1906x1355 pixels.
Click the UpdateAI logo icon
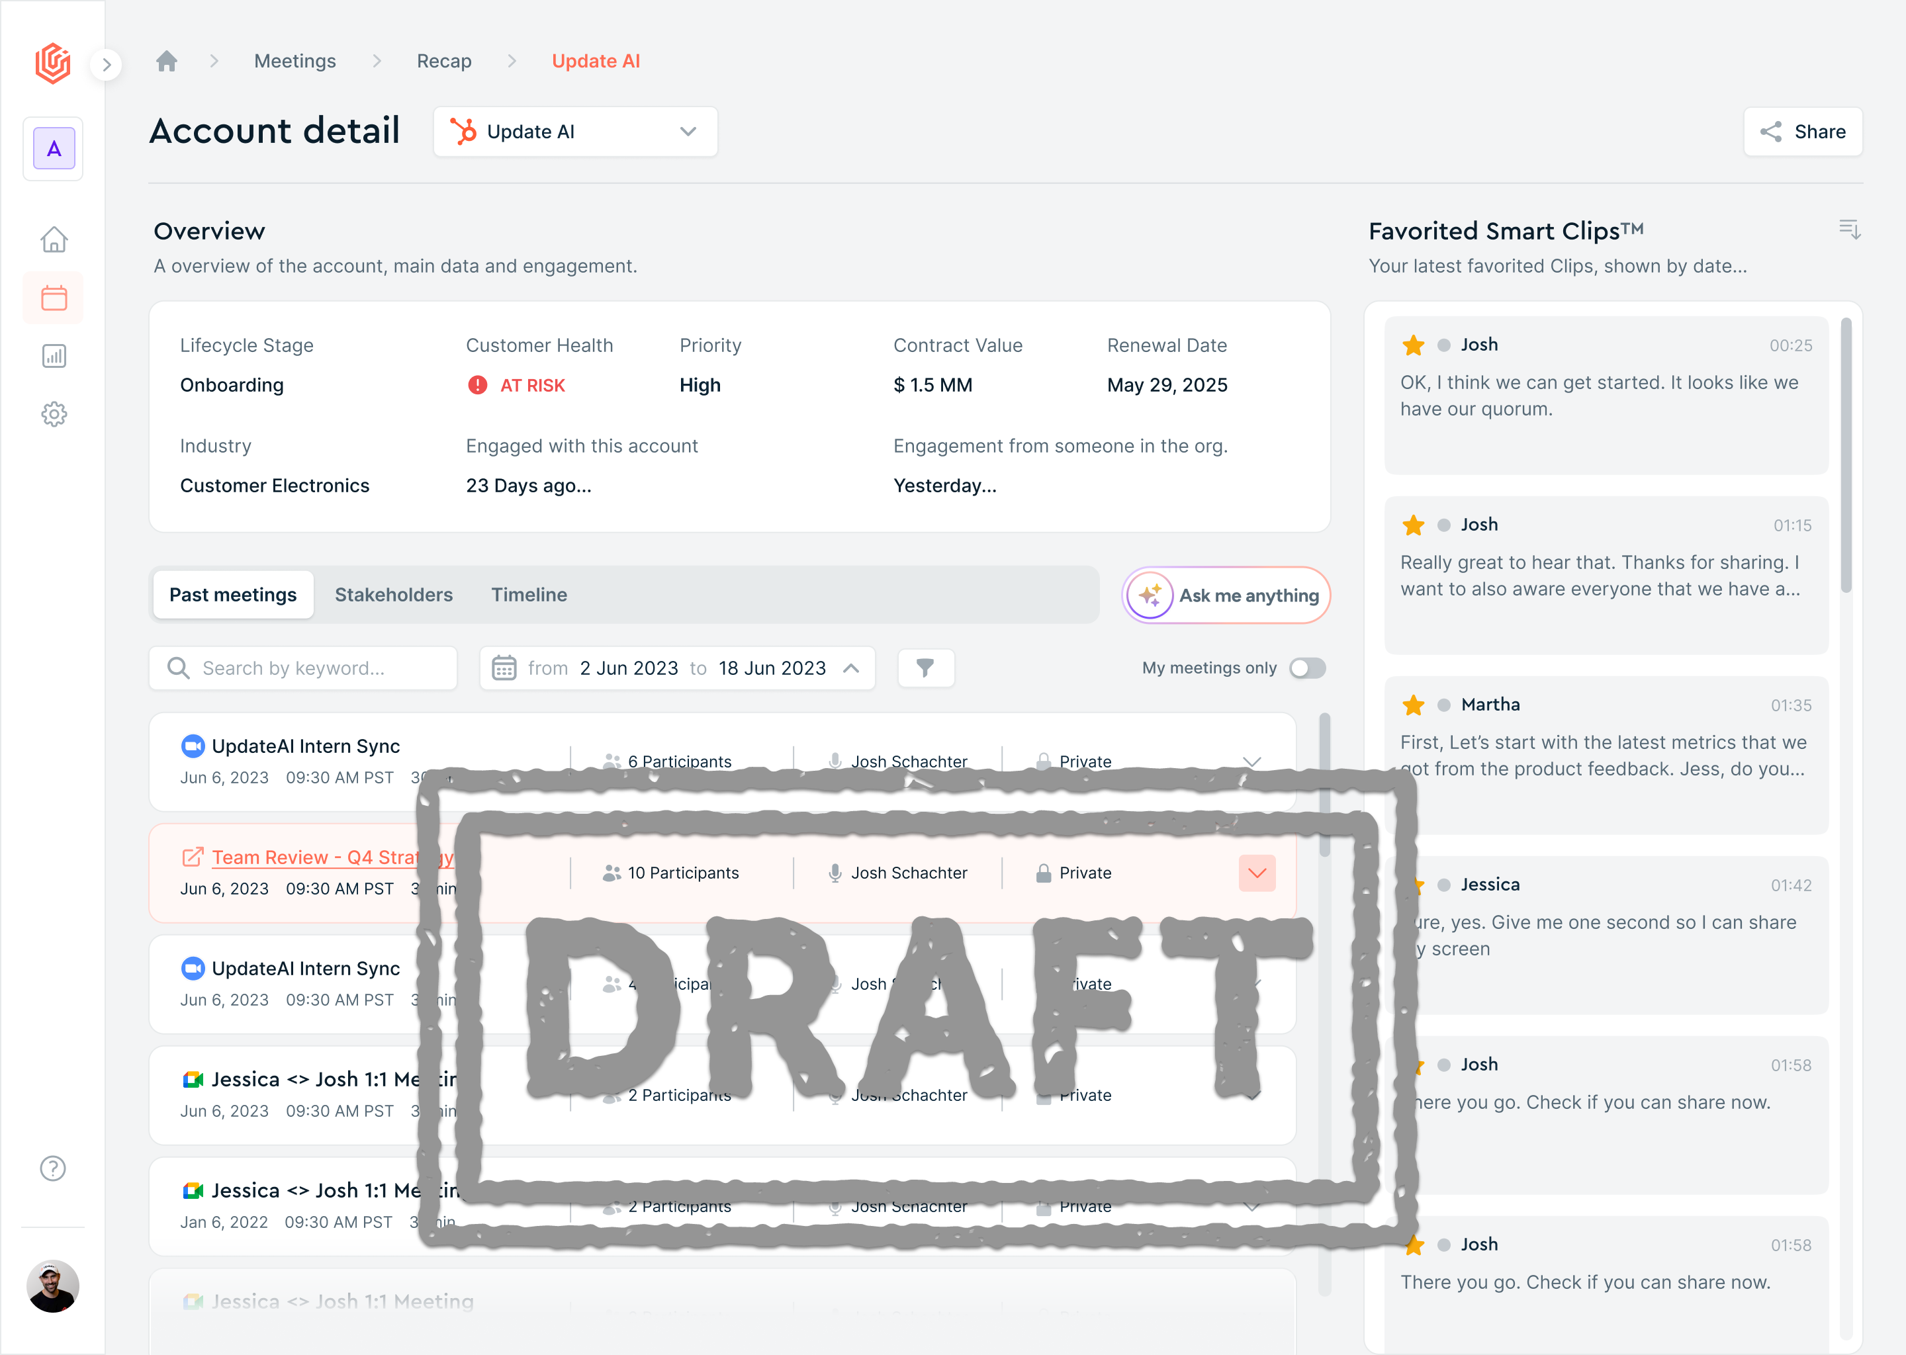coord(52,64)
